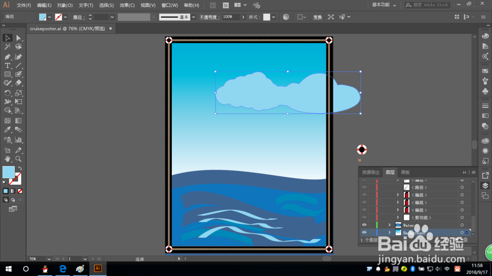The image size is (492, 276).
Task: Select the Gradient tool
Action: click(19, 121)
